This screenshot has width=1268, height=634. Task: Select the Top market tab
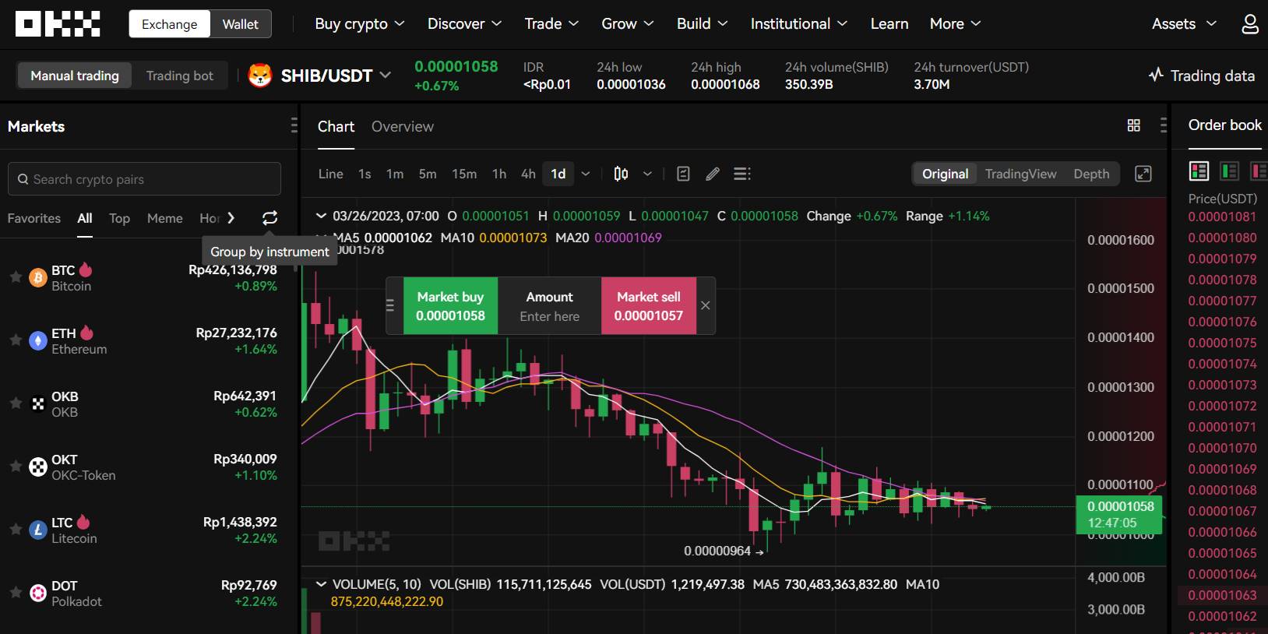click(x=119, y=219)
